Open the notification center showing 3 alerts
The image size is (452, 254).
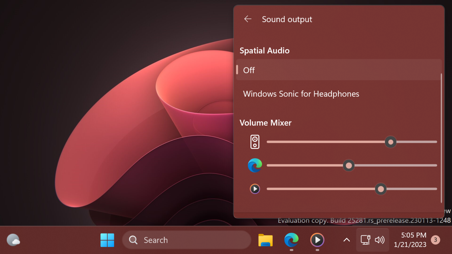coord(435,240)
